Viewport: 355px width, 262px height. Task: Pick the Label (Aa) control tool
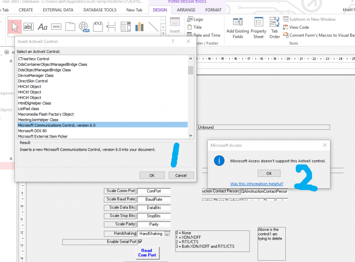click(43, 27)
